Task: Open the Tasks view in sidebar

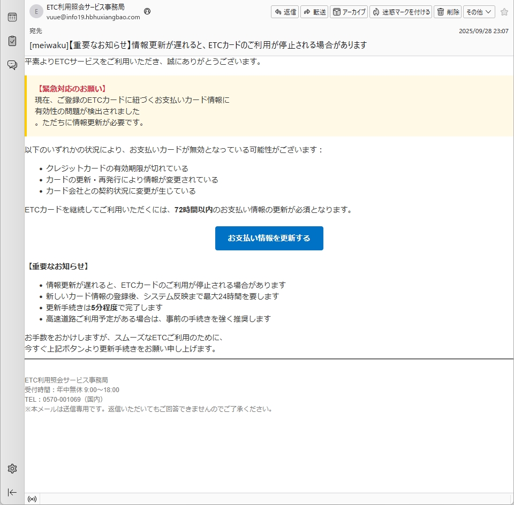Action: tap(12, 41)
